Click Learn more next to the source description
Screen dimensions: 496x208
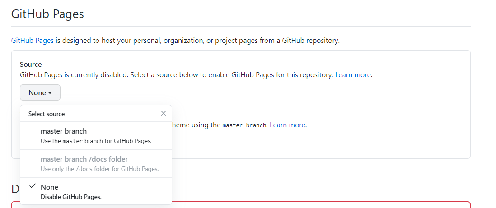tap(353, 75)
